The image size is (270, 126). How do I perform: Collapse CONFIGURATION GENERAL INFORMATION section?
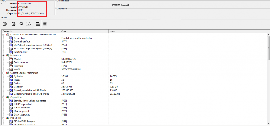point(3,35)
